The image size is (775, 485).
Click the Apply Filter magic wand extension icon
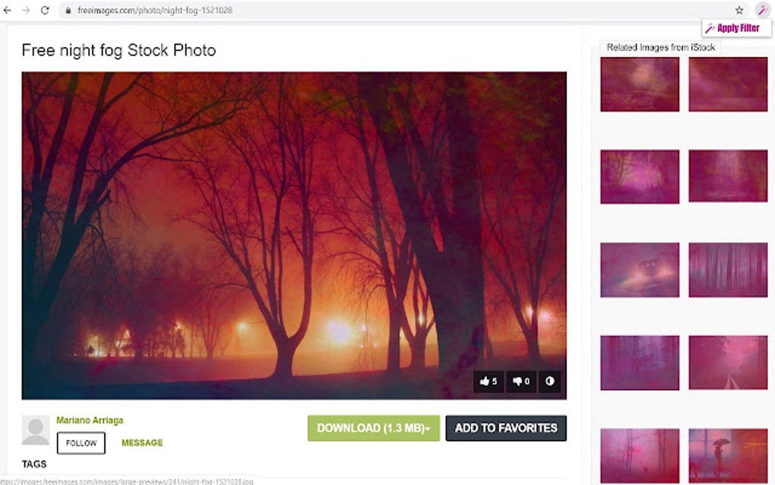pos(763,10)
